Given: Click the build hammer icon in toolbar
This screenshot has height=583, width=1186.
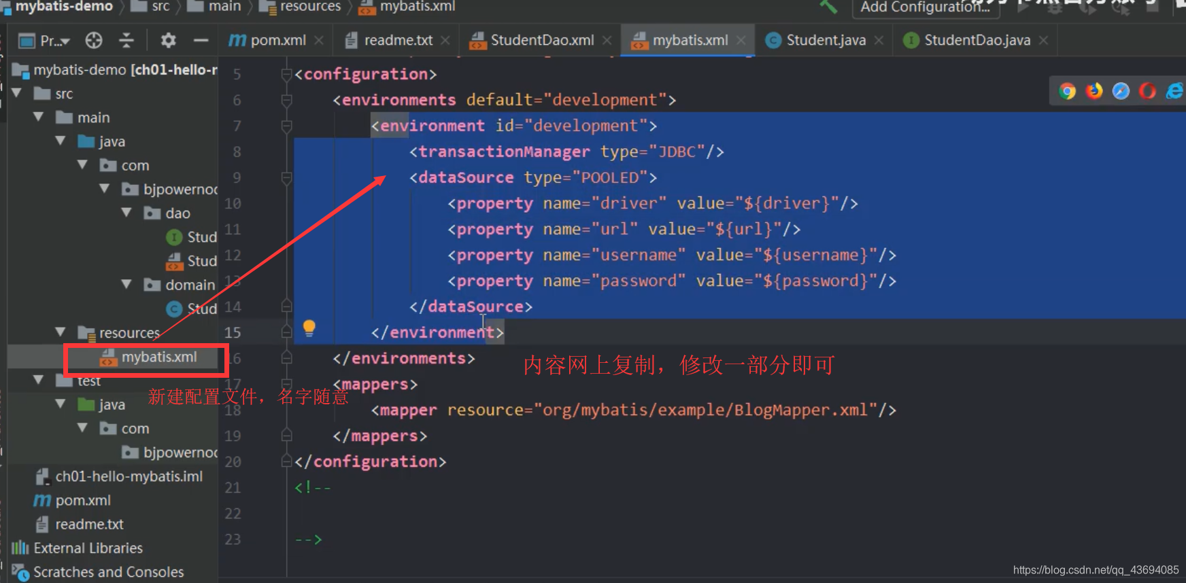Looking at the screenshot, I should [x=828, y=7].
